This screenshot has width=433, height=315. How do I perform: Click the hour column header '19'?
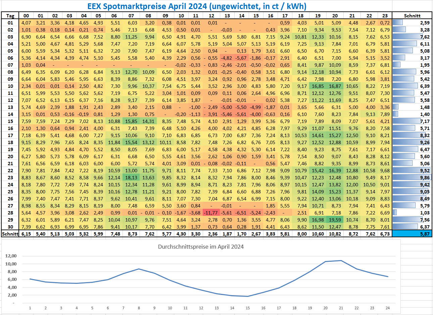318,16
